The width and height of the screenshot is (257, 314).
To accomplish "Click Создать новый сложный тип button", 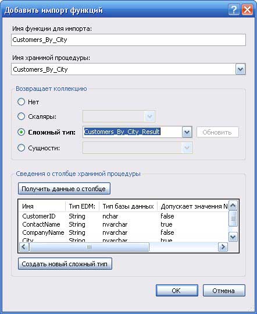I will coord(65,264).
